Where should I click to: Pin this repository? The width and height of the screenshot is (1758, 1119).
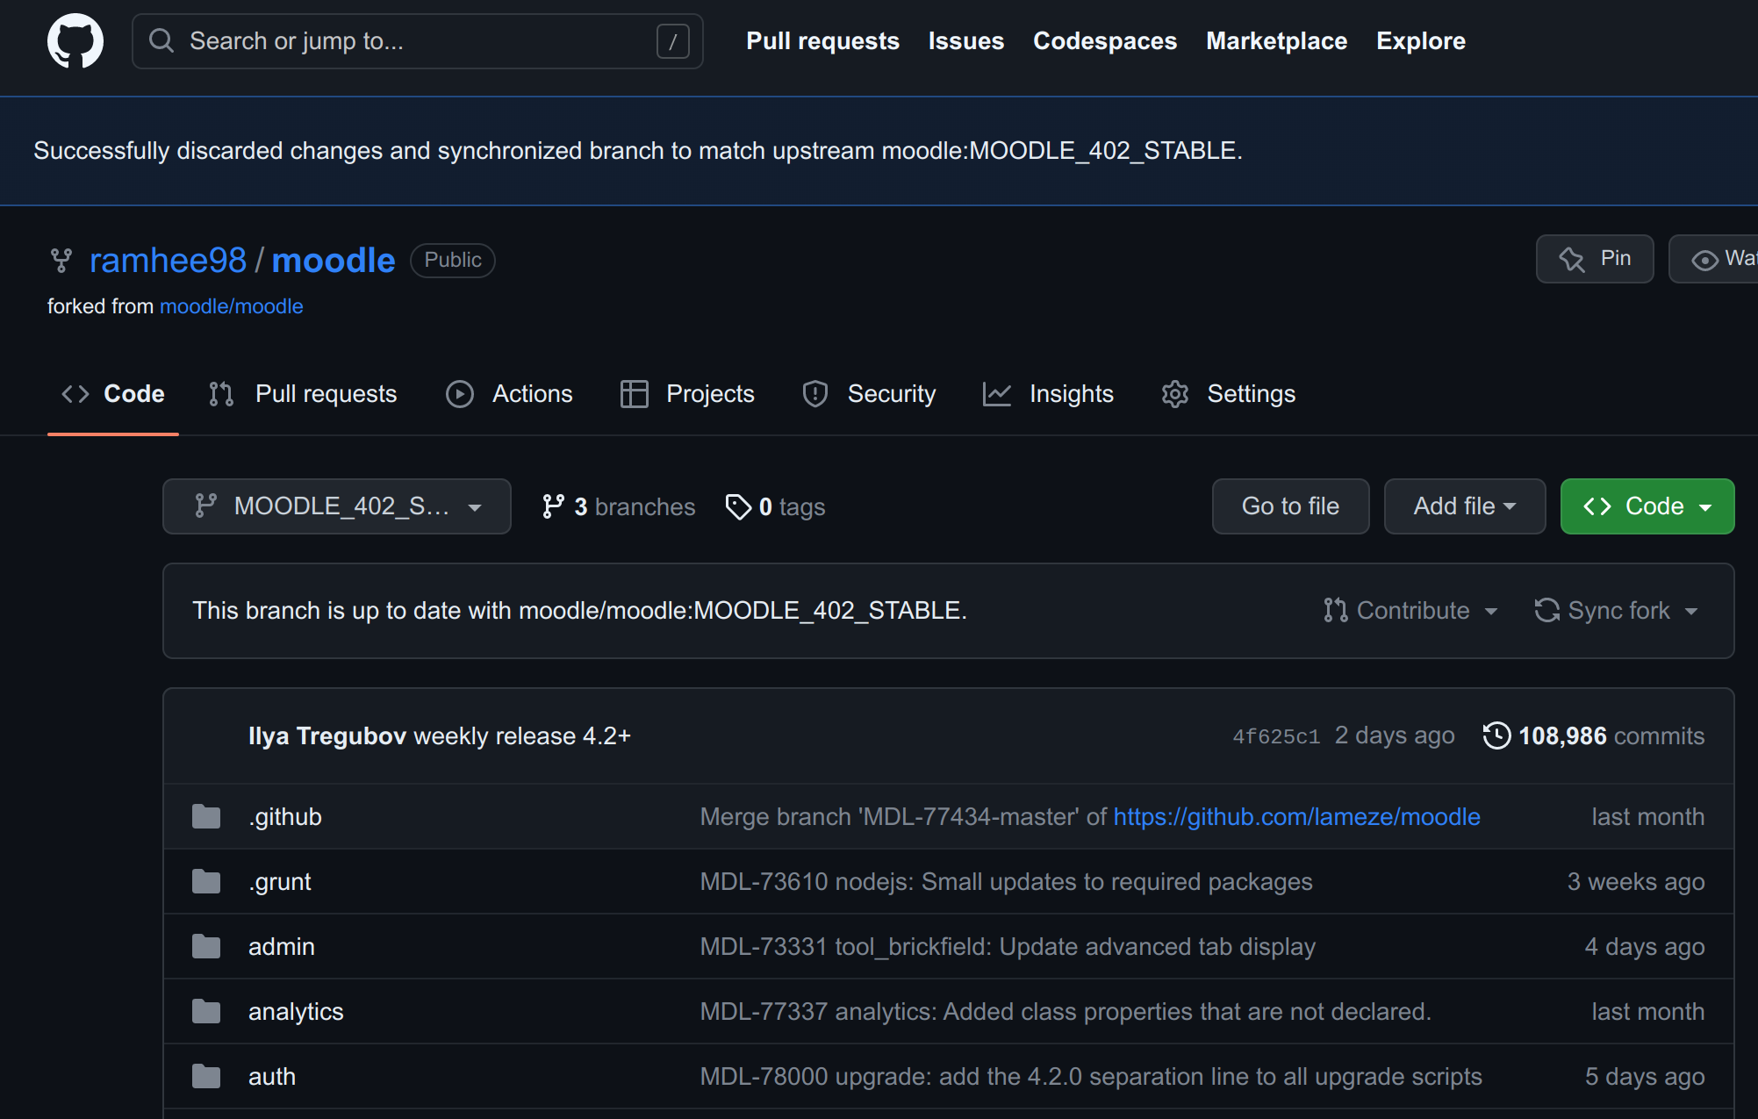click(1594, 258)
